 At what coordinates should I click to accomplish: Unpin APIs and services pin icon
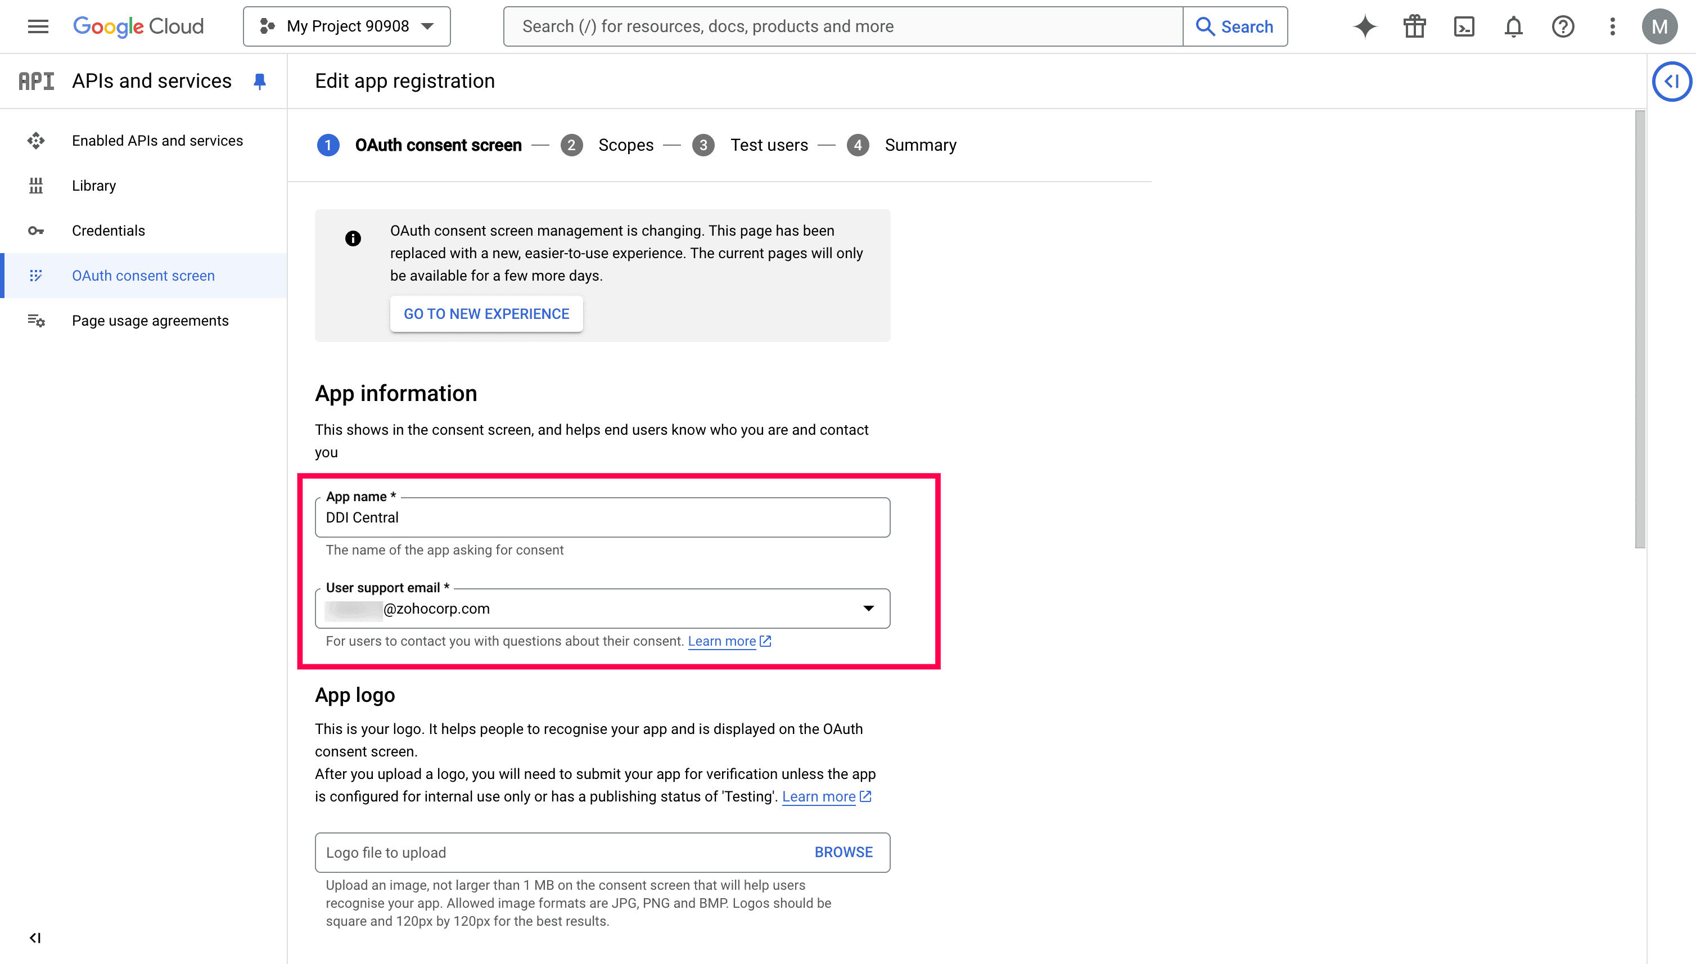(259, 81)
